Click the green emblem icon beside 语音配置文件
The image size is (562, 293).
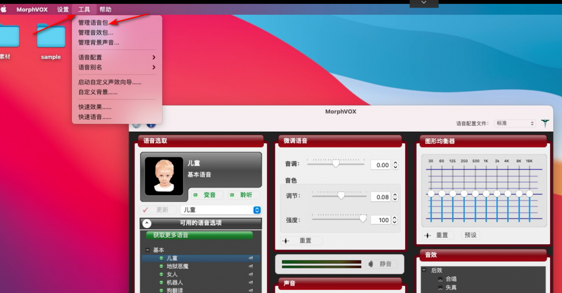click(x=545, y=123)
